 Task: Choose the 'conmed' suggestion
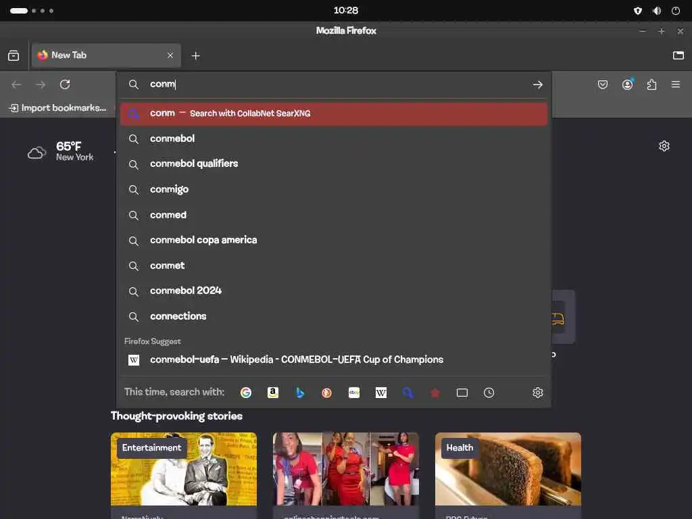coord(334,215)
